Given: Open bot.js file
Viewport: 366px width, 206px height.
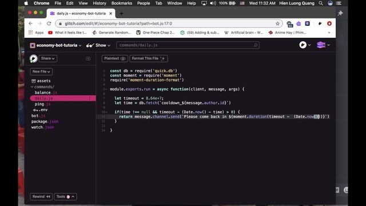Looking at the screenshot, I should click(x=38, y=116).
